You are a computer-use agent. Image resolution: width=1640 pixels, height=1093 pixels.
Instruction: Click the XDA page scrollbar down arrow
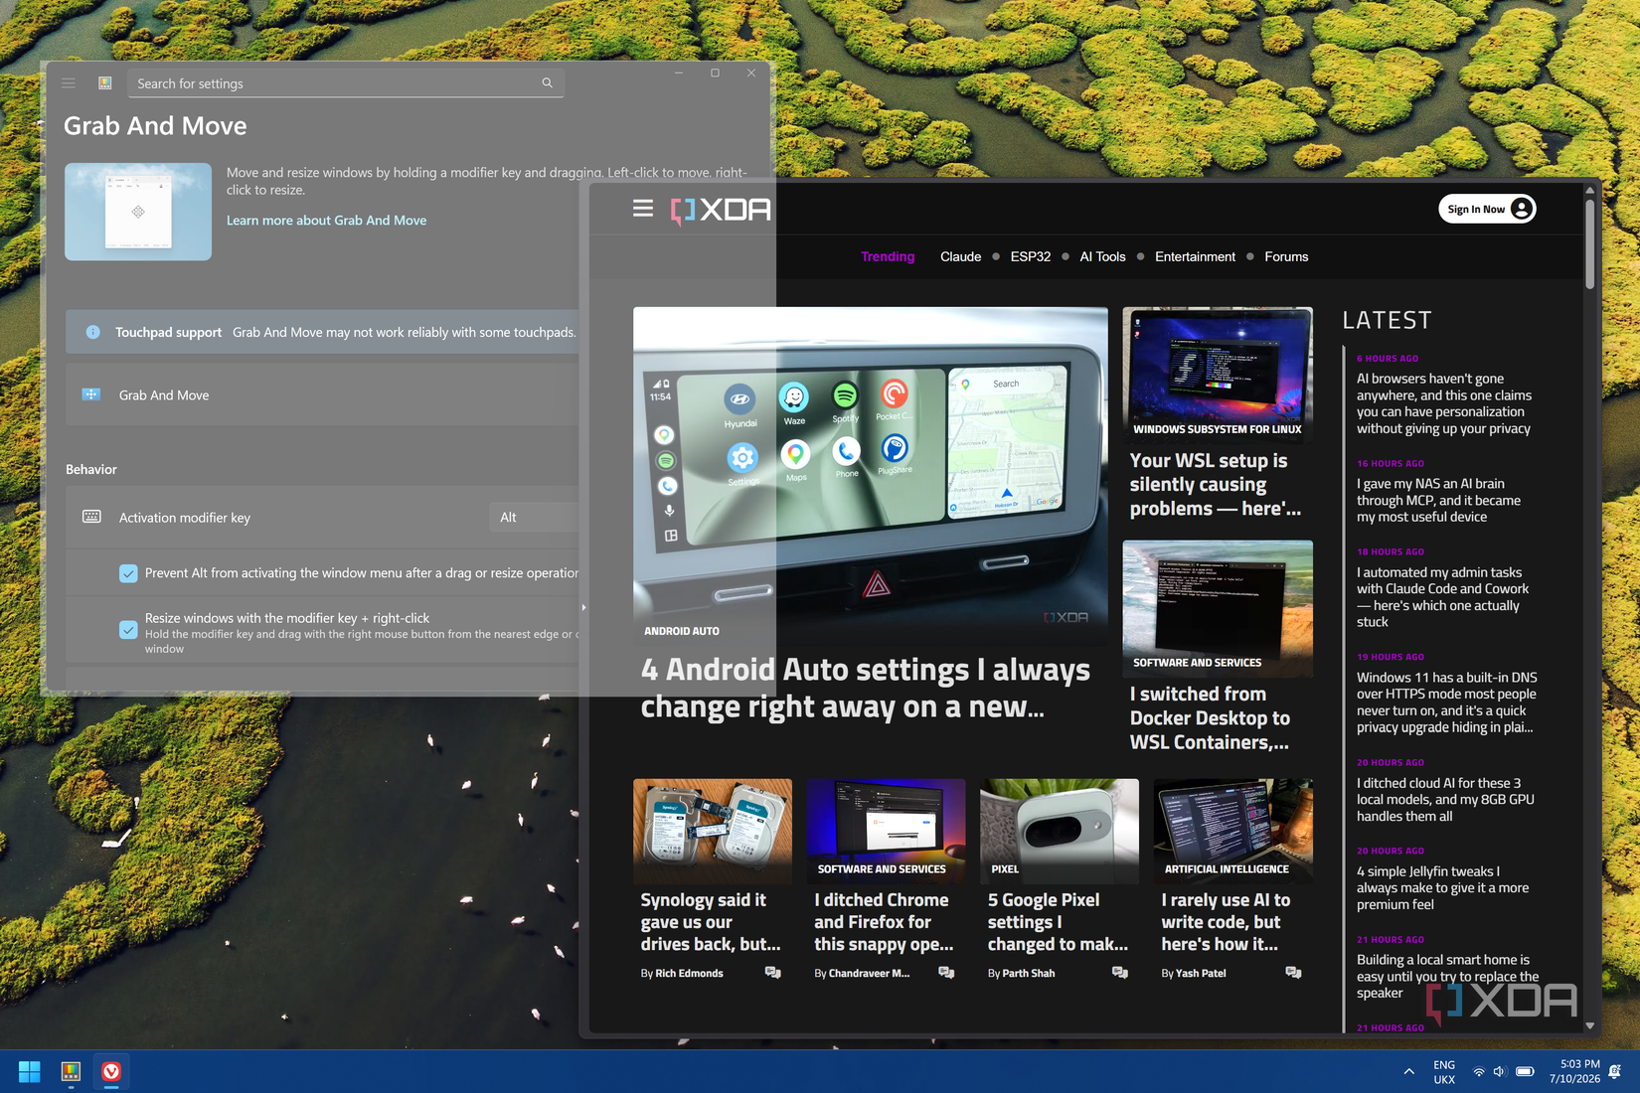click(x=1590, y=1025)
